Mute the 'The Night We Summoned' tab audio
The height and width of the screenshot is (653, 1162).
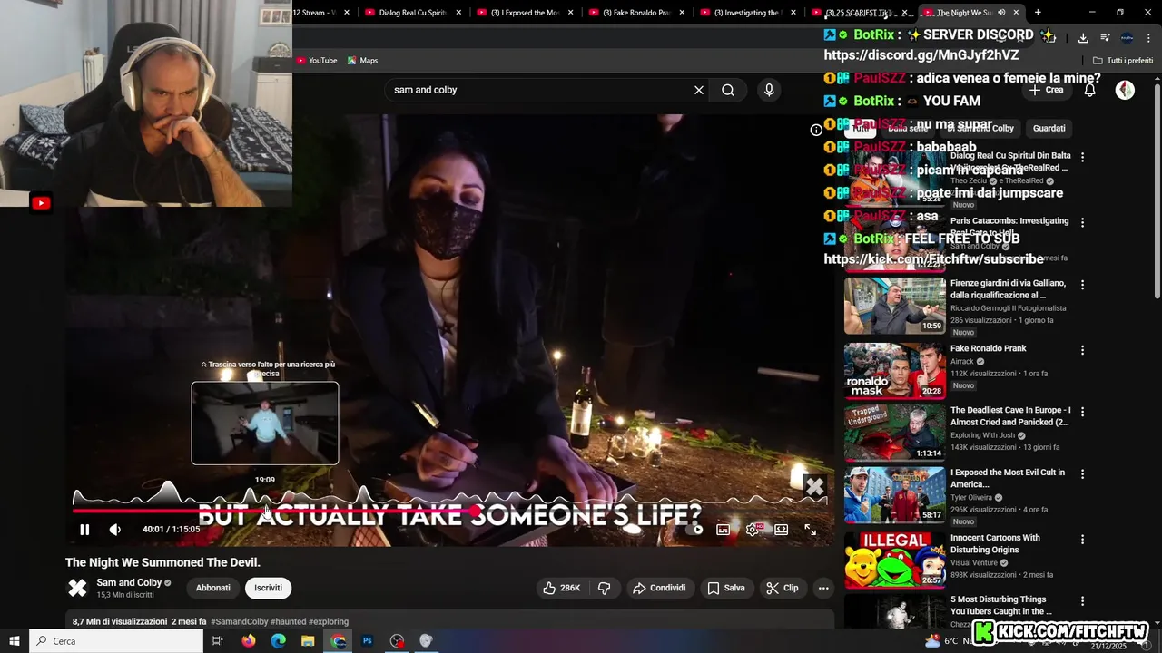coord(1001,13)
